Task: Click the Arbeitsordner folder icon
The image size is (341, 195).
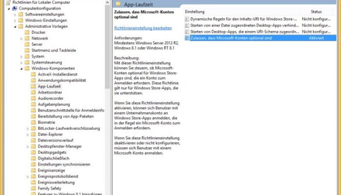Action: (x=34, y=92)
